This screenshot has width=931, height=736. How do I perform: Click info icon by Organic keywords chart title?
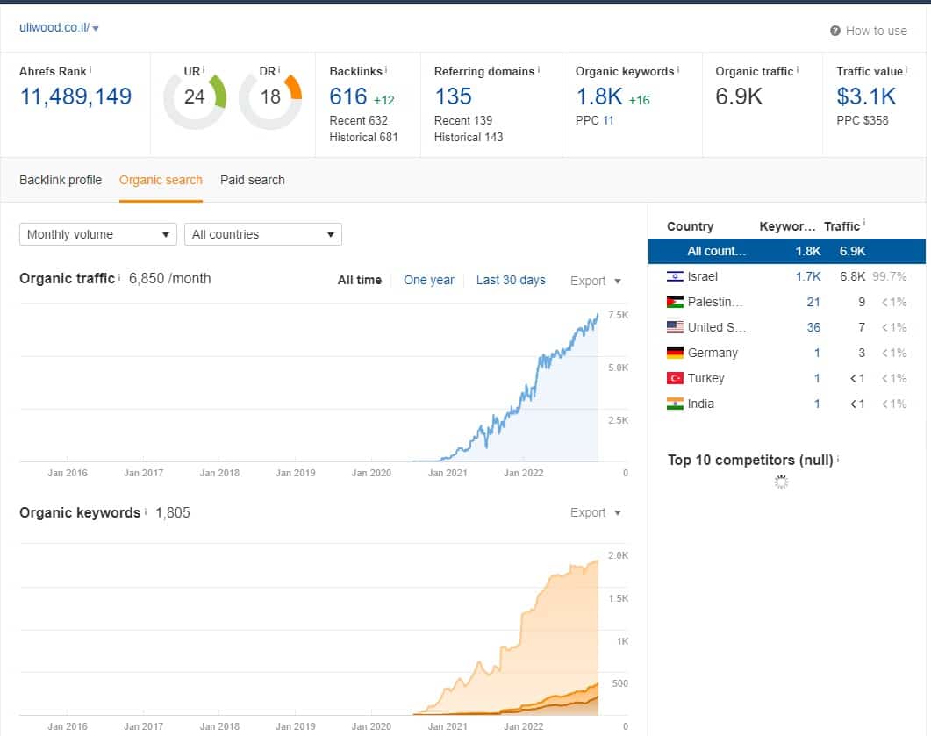(x=146, y=511)
